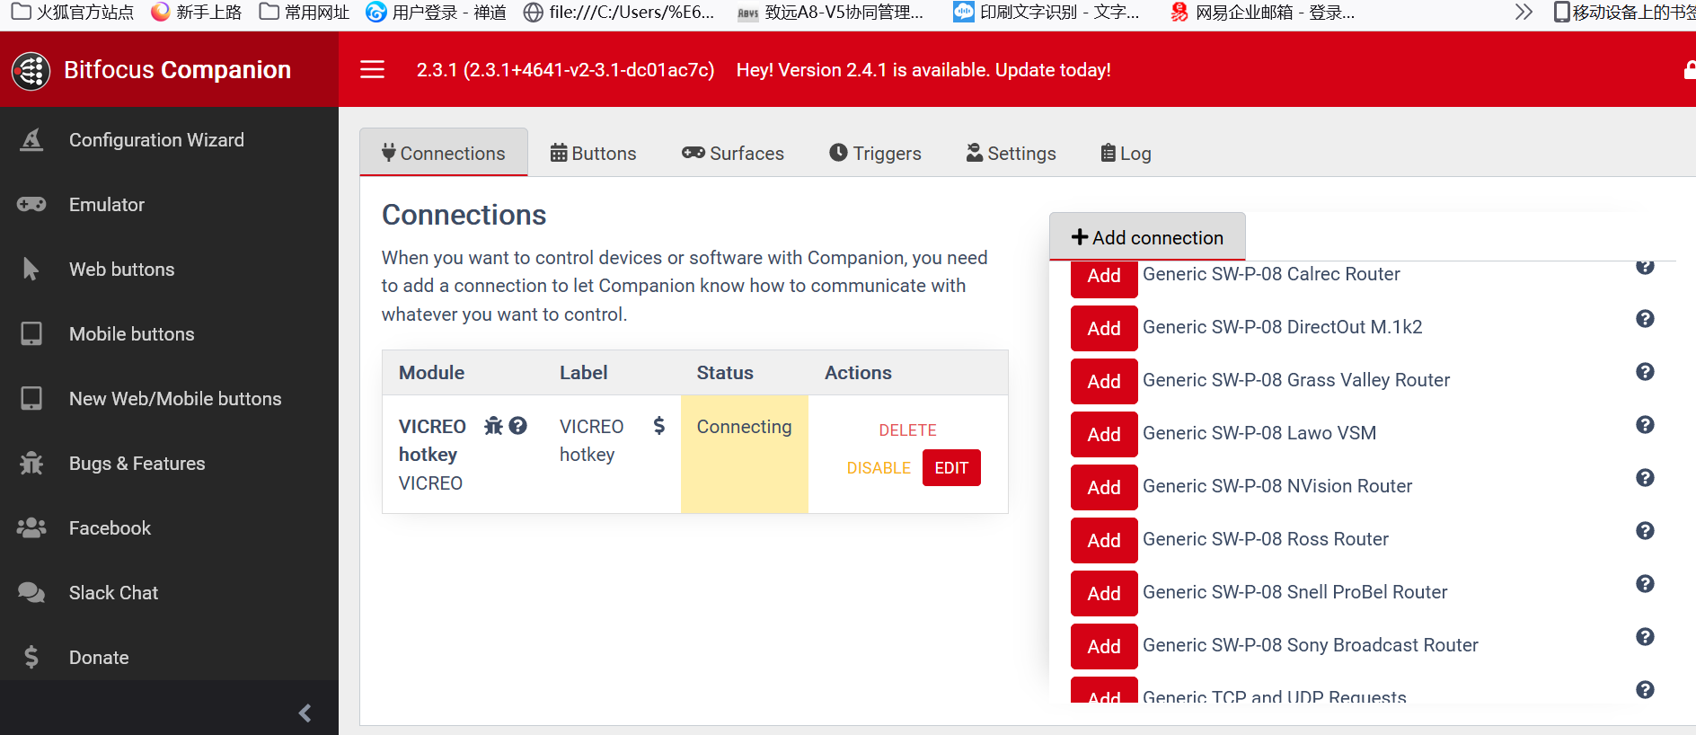This screenshot has height=735, width=1696.
Task: Add Generic SW-P-08 Lawo VSM
Action: 1104,434
